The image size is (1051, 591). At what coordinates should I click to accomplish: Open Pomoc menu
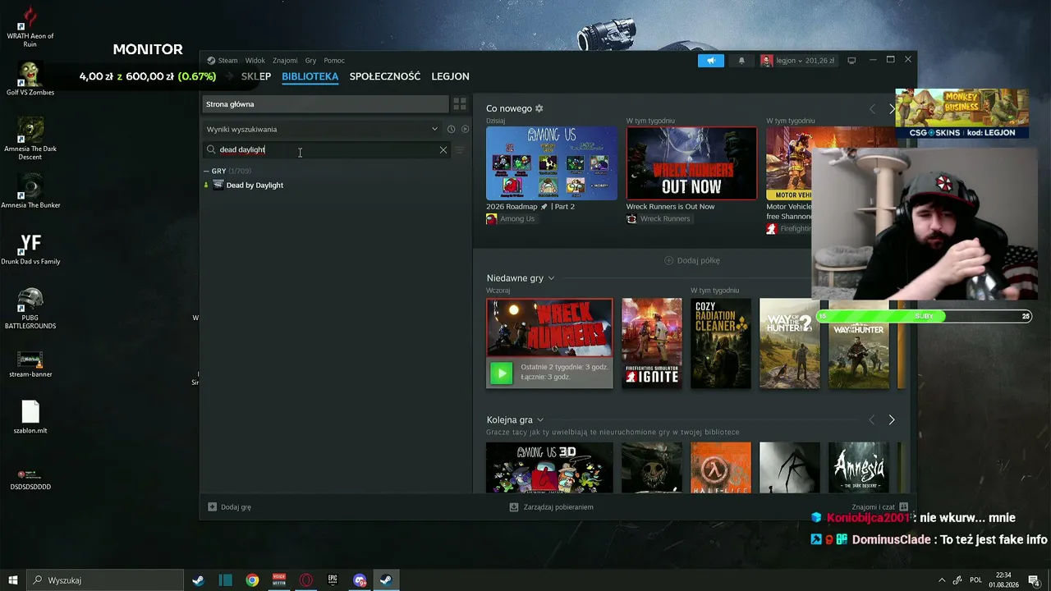[334, 61]
